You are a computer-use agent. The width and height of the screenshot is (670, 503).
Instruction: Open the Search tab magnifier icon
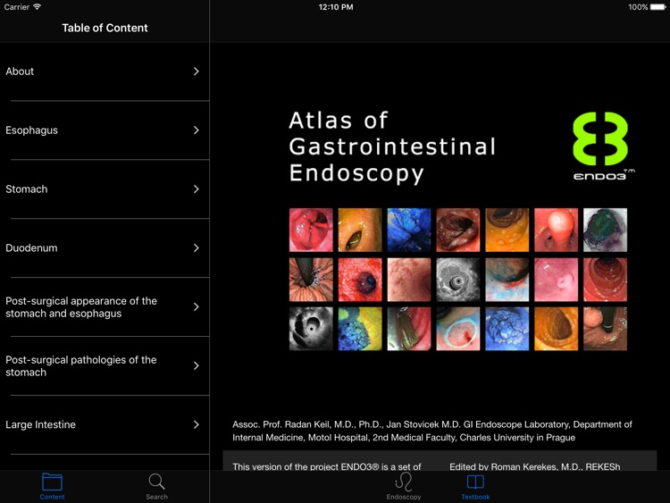point(156,482)
